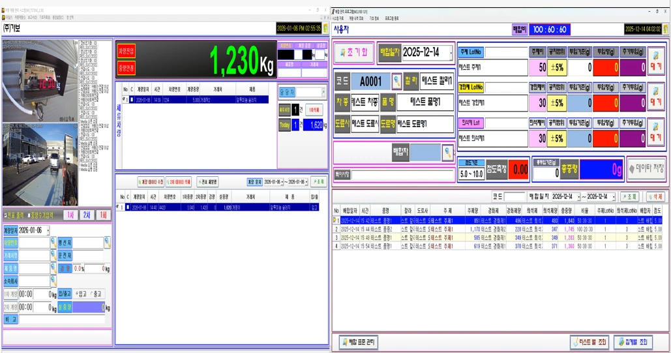Click magnifier next to 거래처명 field
This screenshot has width=671, height=353.
[53, 255]
